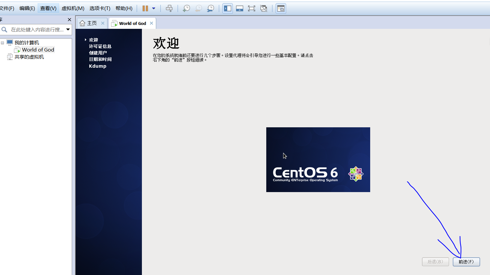Viewport: 490px width, 275px height.
Task: Send Ctrl+Alt+Del to the virtual machine
Action: (x=169, y=8)
